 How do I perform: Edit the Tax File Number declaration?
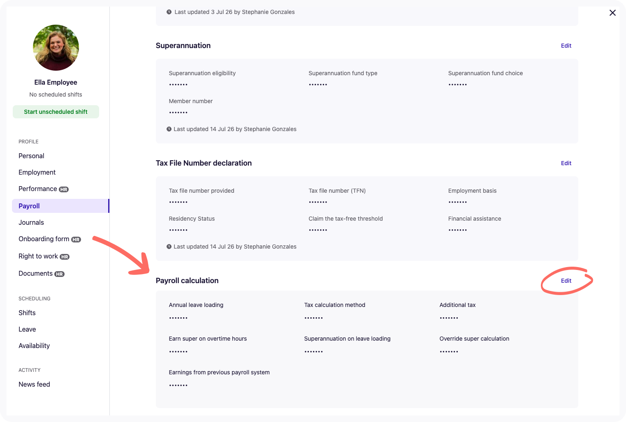[x=566, y=163]
